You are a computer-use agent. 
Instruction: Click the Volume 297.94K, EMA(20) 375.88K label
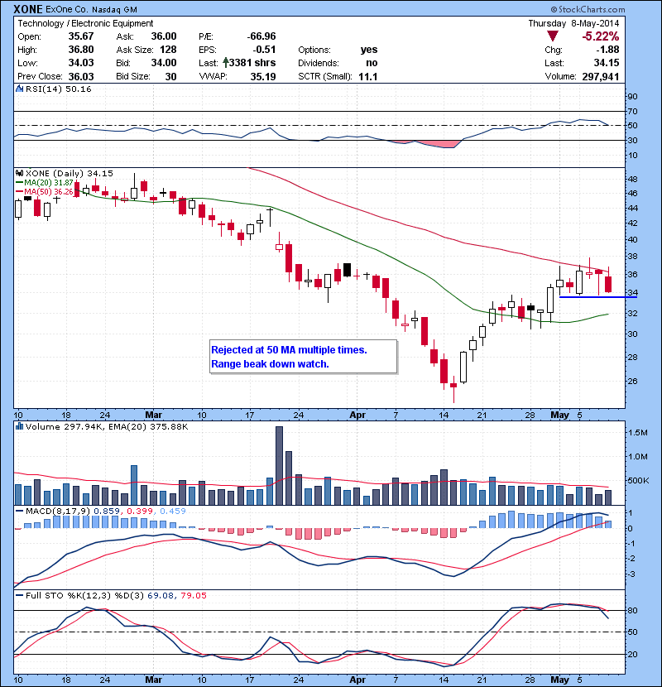pyautogui.click(x=107, y=426)
